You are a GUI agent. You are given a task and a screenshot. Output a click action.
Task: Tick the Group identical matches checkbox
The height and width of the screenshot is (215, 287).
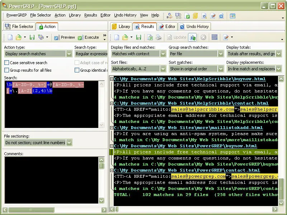(x=77, y=70)
